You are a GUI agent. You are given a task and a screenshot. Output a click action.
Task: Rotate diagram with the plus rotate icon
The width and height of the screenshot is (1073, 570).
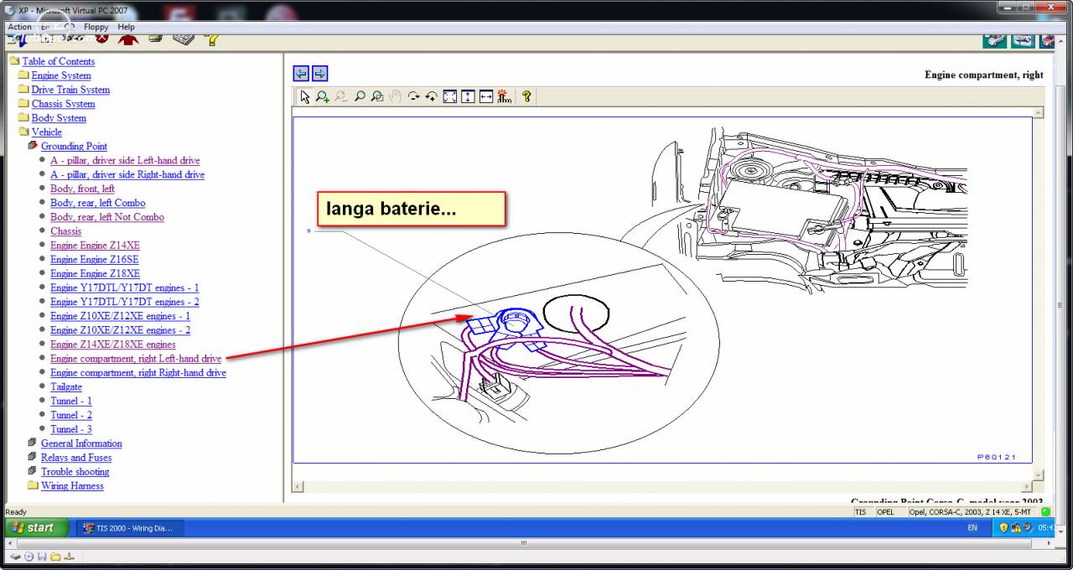[432, 96]
